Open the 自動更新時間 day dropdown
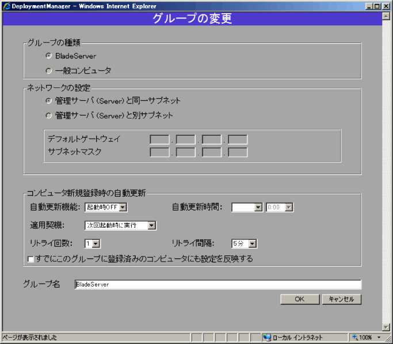 (247, 207)
